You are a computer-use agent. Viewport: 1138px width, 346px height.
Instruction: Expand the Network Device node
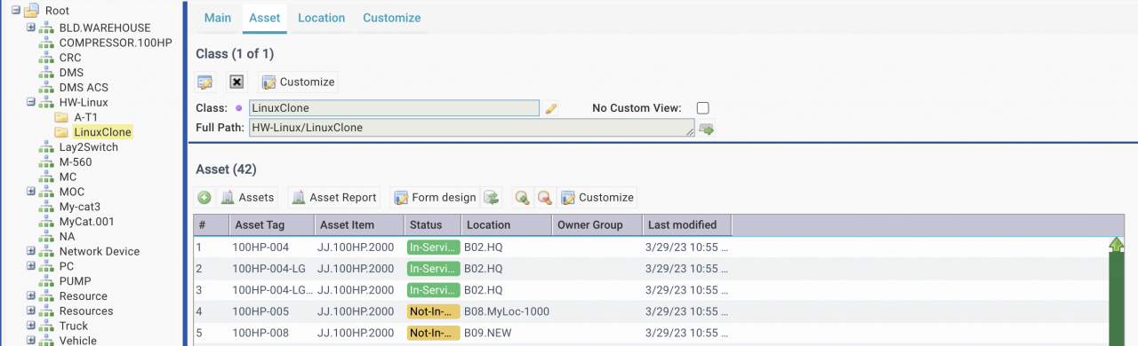coord(31,251)
